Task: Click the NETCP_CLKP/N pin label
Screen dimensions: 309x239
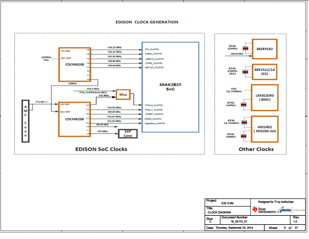Action: 154,67
